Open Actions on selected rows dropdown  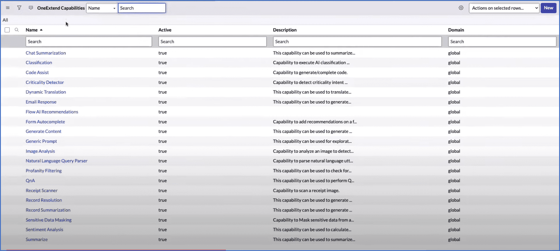(504, 8)
